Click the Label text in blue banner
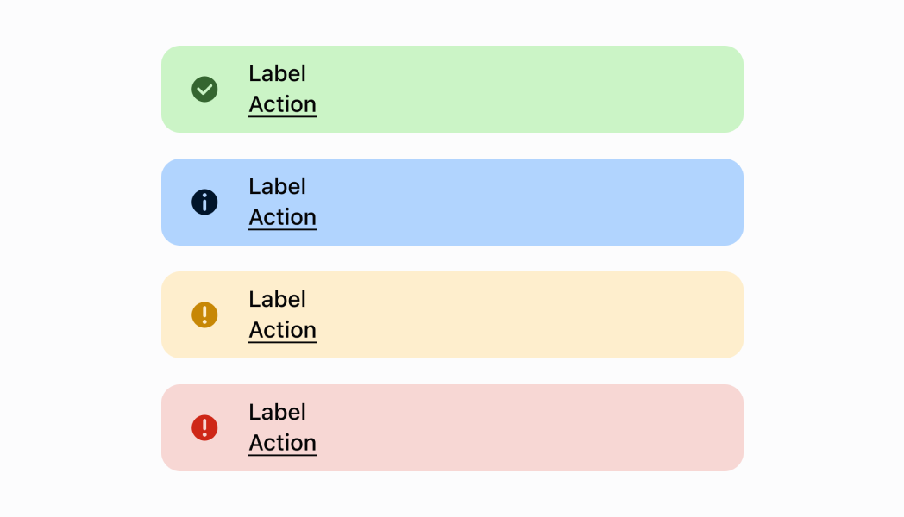 277,187
